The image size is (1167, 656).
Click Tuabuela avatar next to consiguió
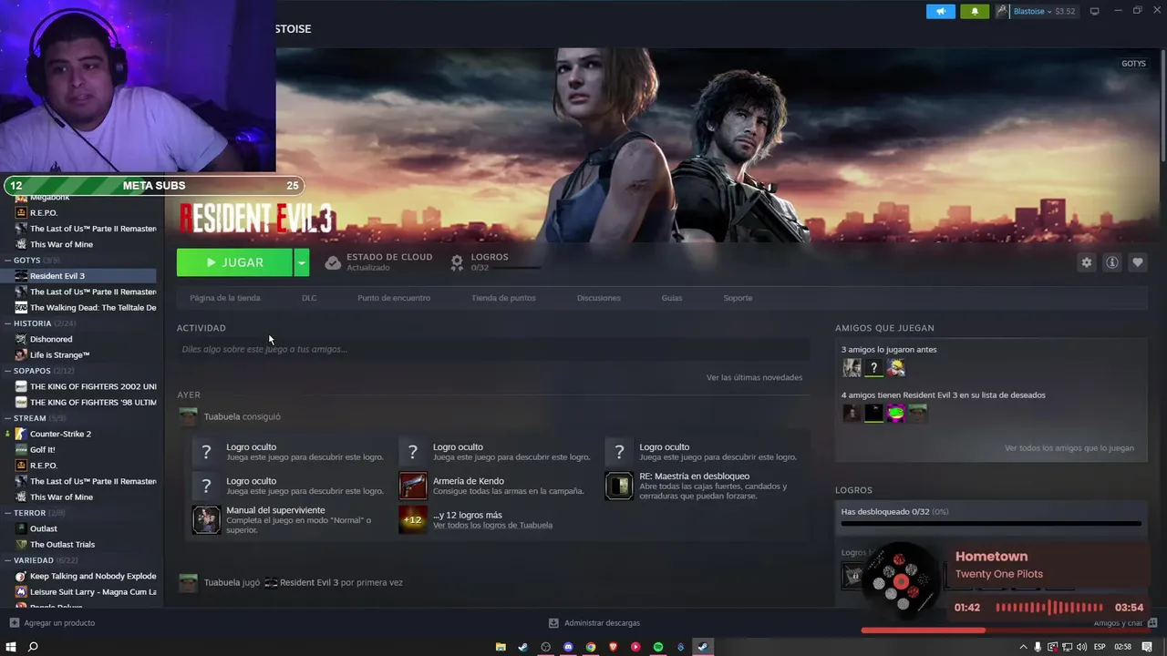(x=188, y=416)
